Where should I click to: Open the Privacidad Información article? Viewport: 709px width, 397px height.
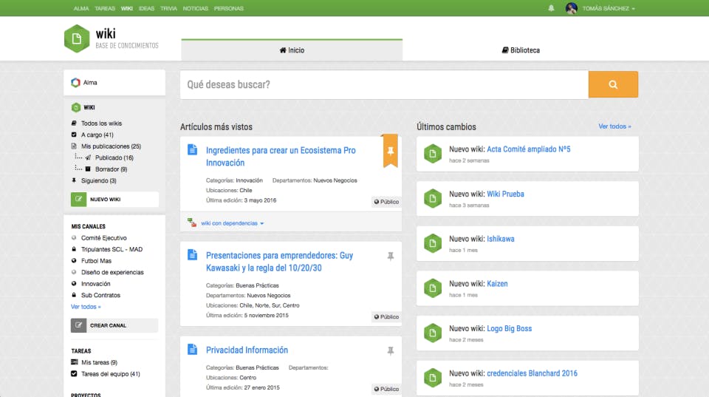[247, 350]
